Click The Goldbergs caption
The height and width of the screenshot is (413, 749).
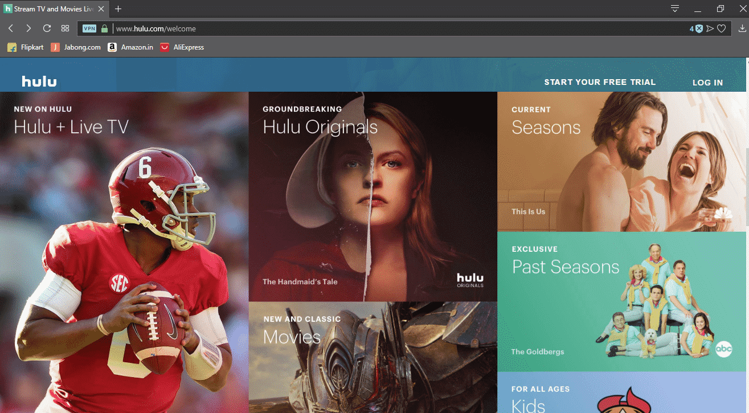coord(538,351)
